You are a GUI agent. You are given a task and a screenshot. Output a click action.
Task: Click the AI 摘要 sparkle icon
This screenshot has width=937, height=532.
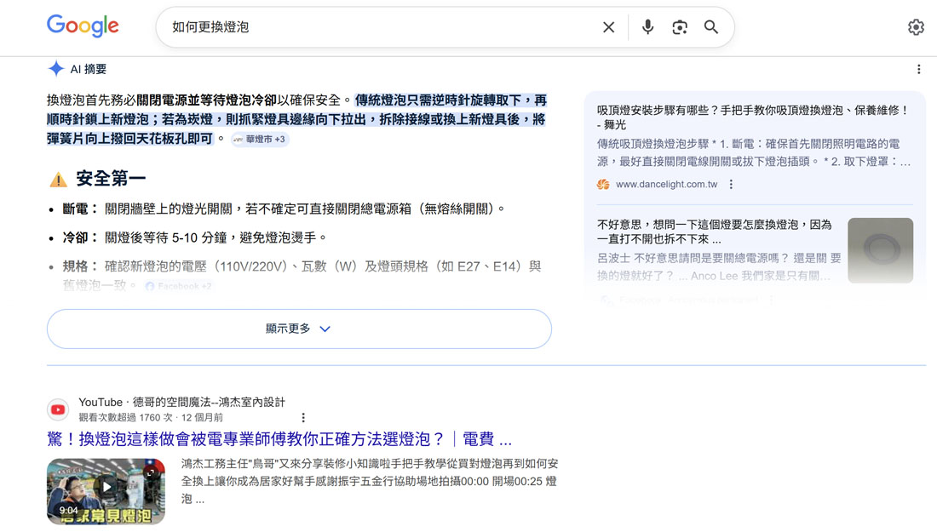pyautogui.click(x=55, y=69)
